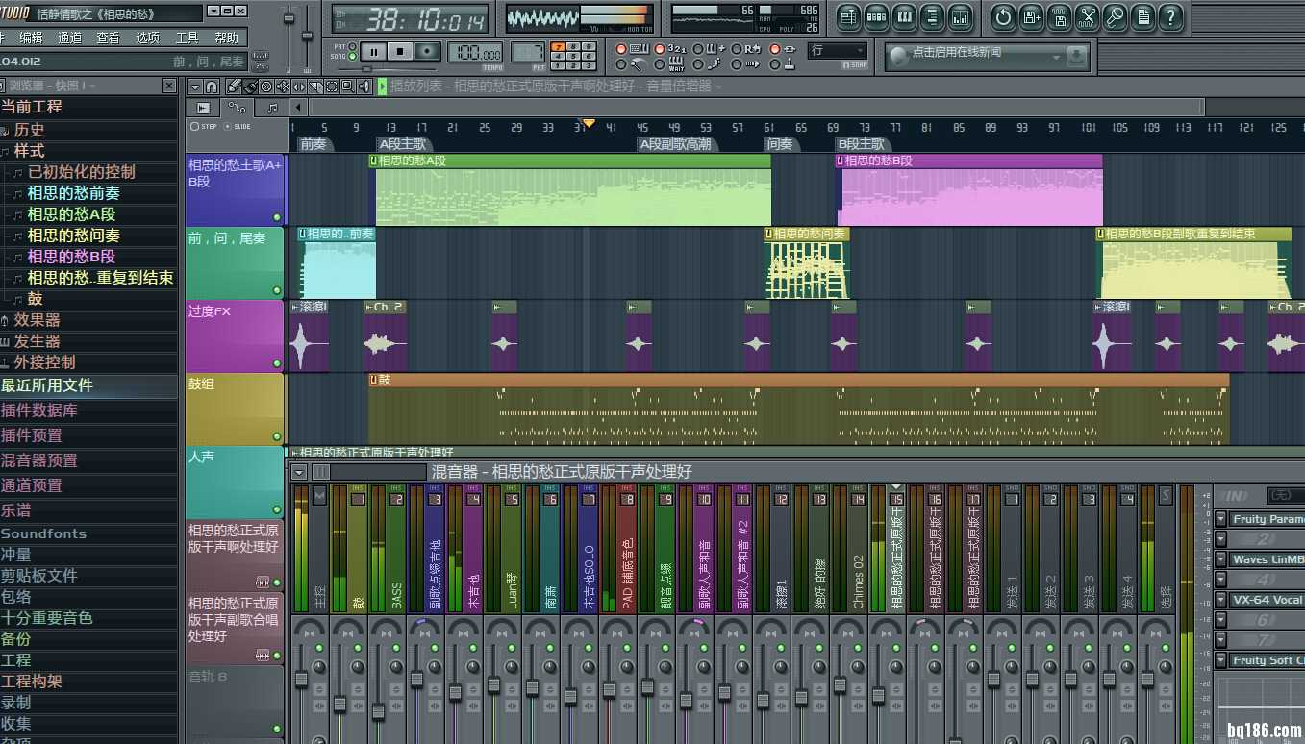Click the render audio file icon
1305x744 pixels.
click(1059, 16)
